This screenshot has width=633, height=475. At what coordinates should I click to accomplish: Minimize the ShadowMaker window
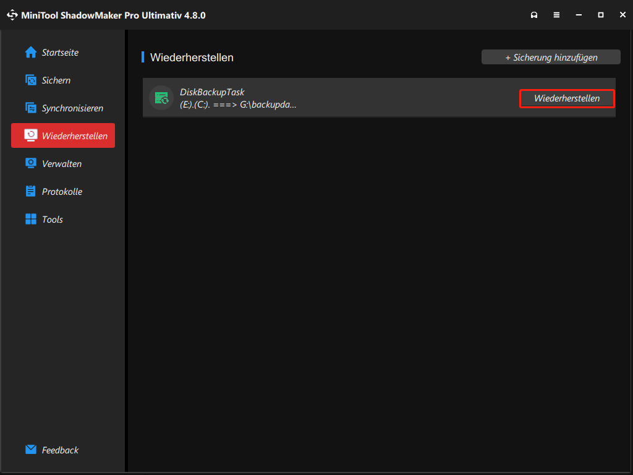[579, 15]
